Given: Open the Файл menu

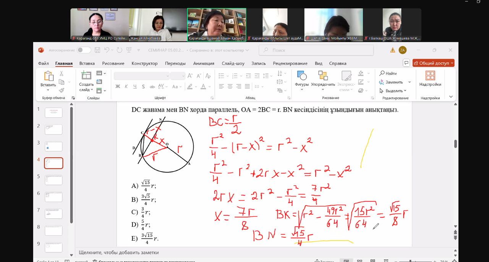Looking at the screenshot, I should tap(43, 63).
